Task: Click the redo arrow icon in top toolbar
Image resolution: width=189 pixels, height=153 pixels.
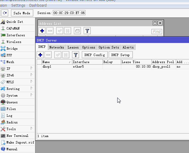Action: click(5, 13)
